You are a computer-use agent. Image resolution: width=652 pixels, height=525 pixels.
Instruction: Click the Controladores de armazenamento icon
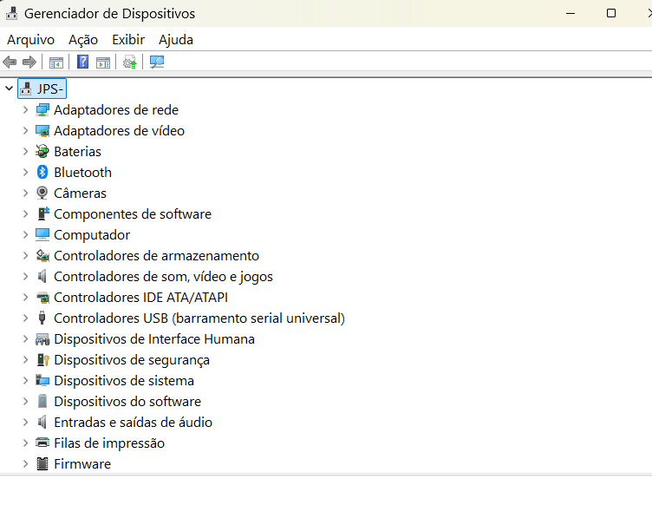(42, 256)
